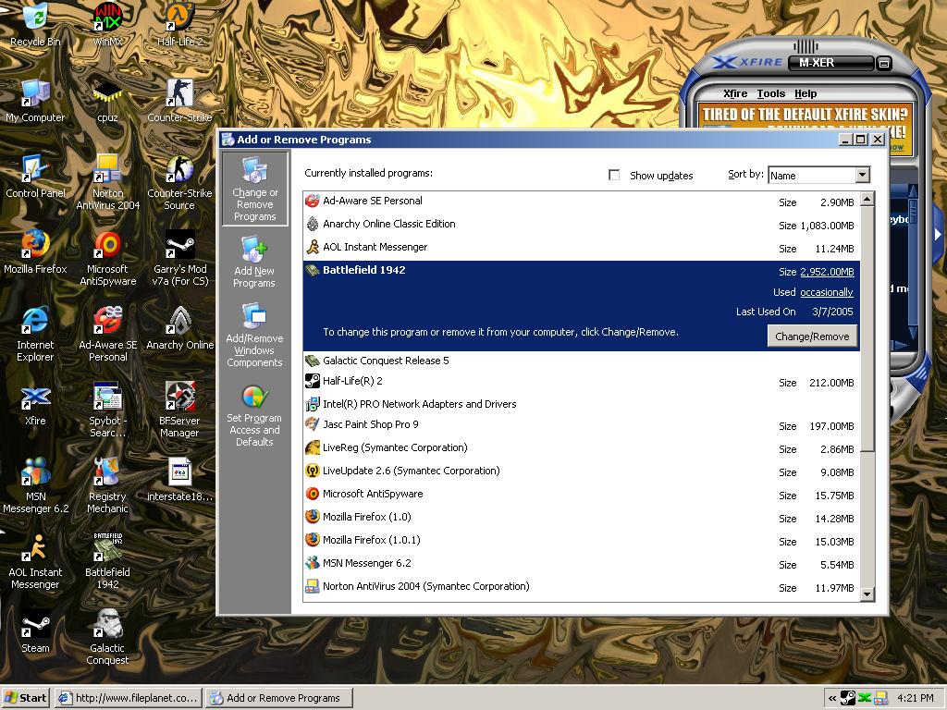Click the Xfire M-XER status display

point(831,63)
